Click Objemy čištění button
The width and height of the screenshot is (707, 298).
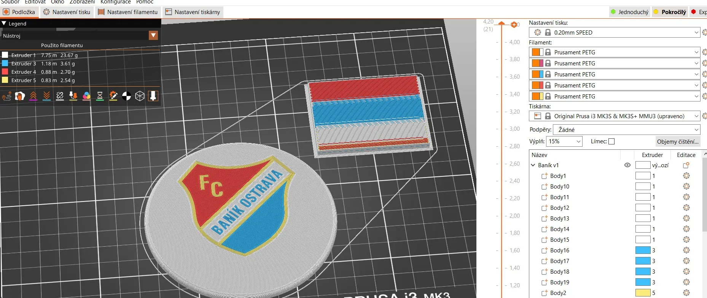tap(678, 141)
